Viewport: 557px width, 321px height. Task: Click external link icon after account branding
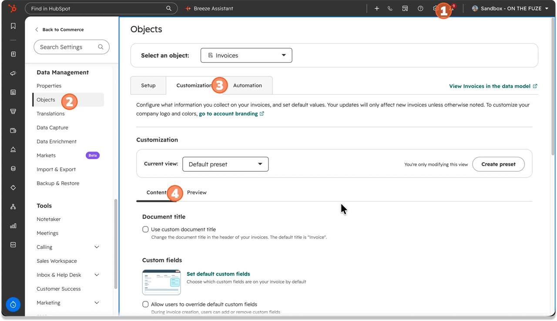[262, 114]
